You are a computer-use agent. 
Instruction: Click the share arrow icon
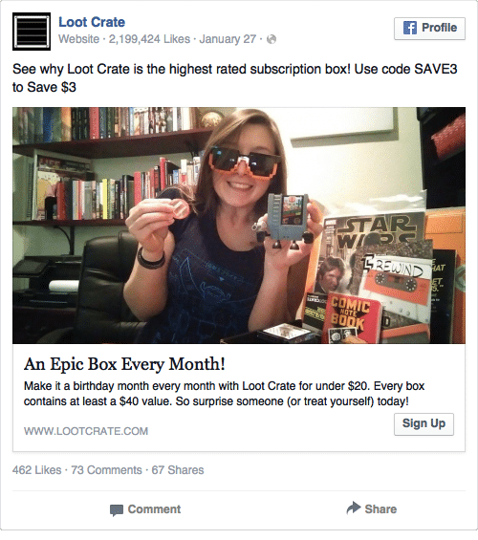354,508
